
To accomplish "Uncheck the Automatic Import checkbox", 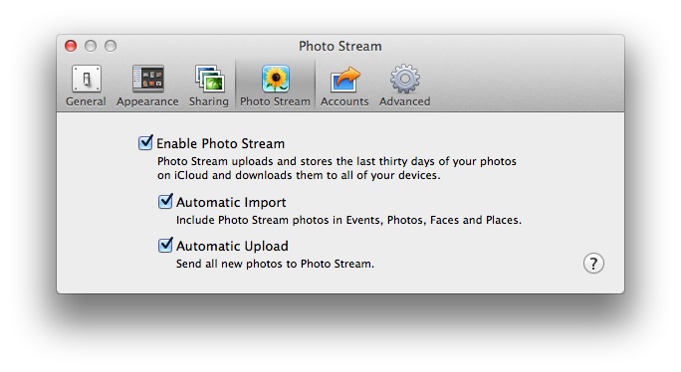I will (x=165, y=201).
